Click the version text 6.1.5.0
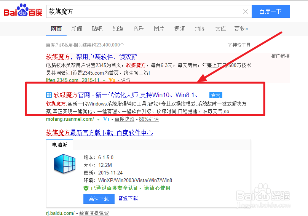308x216 pixels. point(106,157)
